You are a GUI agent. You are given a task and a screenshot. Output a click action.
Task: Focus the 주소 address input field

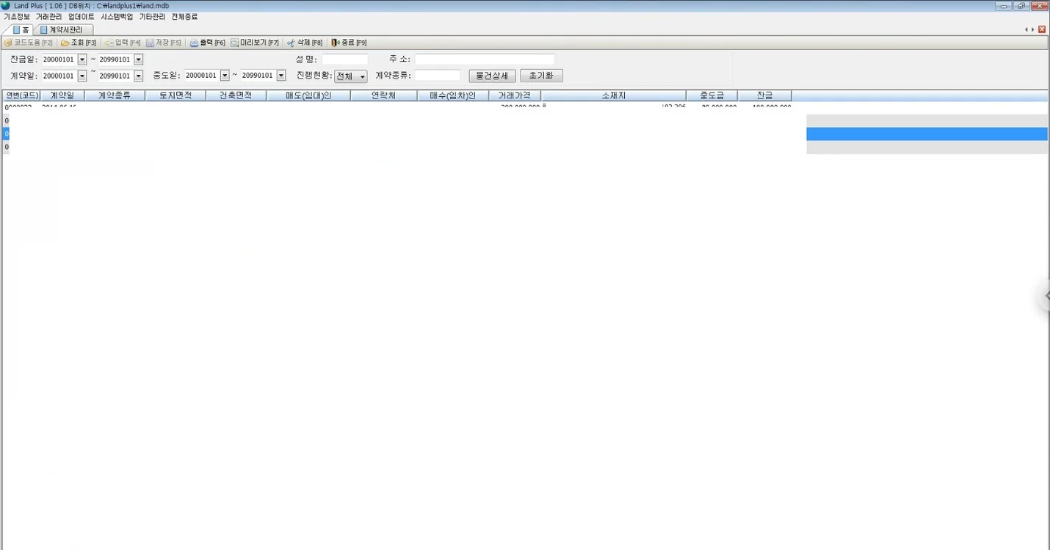[485, 59]
